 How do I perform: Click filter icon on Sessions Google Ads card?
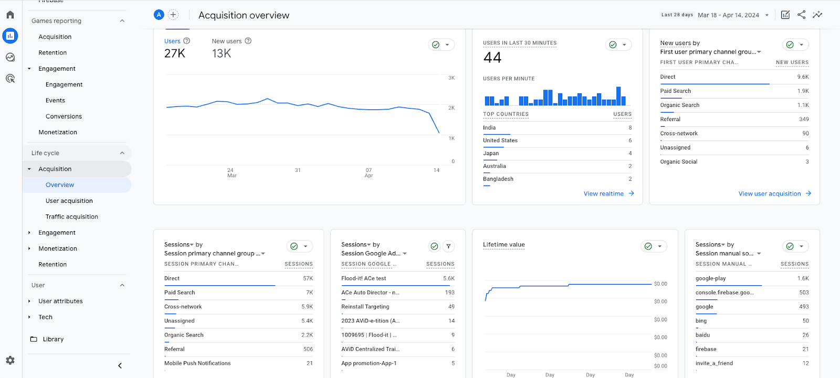pyautogui.click(x=448, y=246)
